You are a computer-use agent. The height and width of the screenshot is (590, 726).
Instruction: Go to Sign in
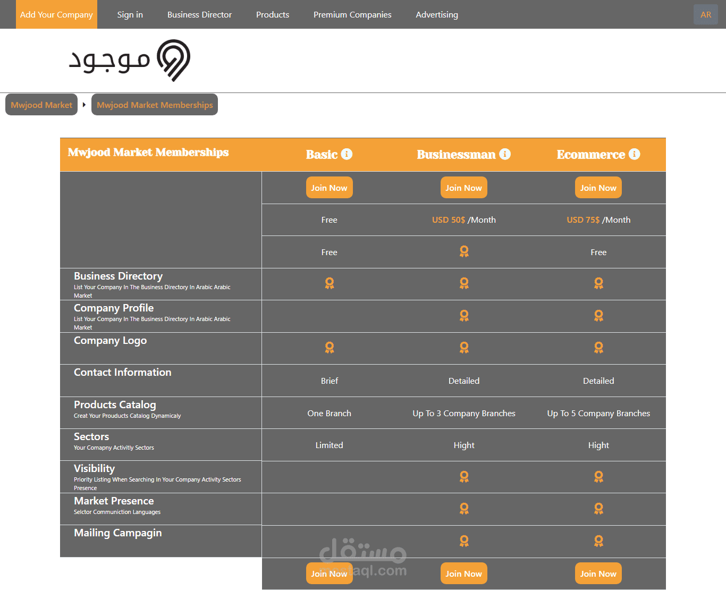130,14
